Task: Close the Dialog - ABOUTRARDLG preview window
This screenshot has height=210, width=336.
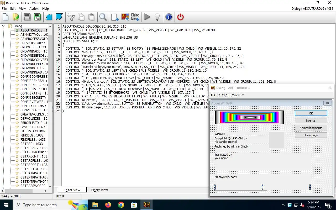Action: 330,88
